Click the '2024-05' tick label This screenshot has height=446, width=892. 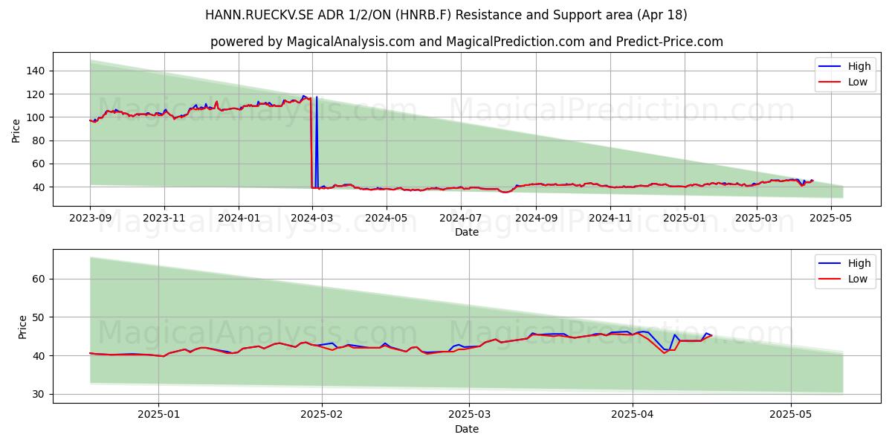point(386,218)
